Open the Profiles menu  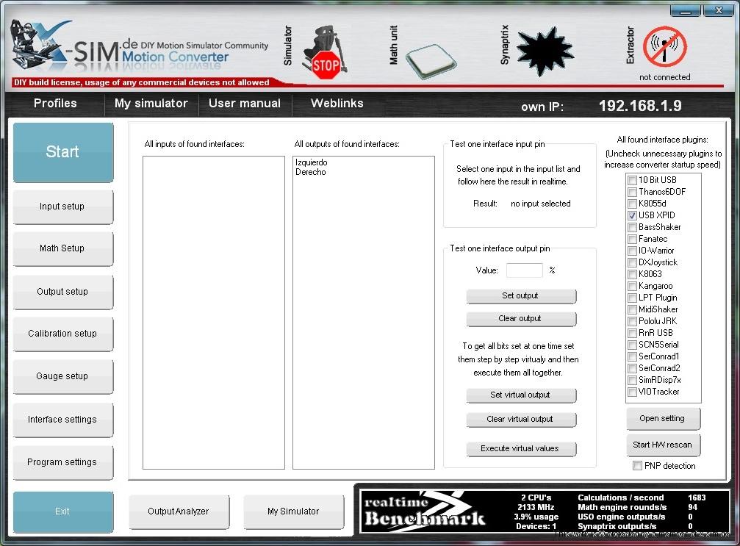(55, 104)
